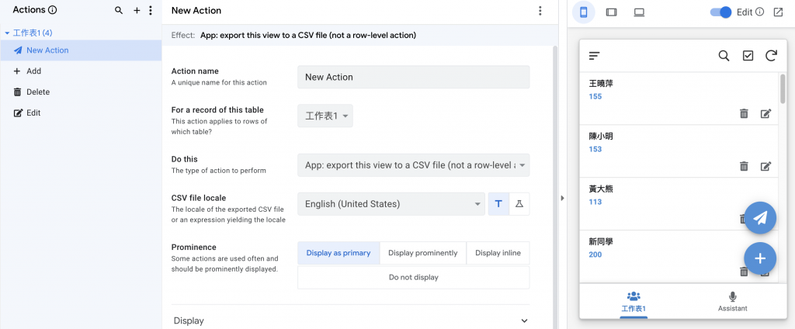Click the flask expression icon for locale
Image resolution: width=795 pixels, height=329 pixels.
(519, 204)
